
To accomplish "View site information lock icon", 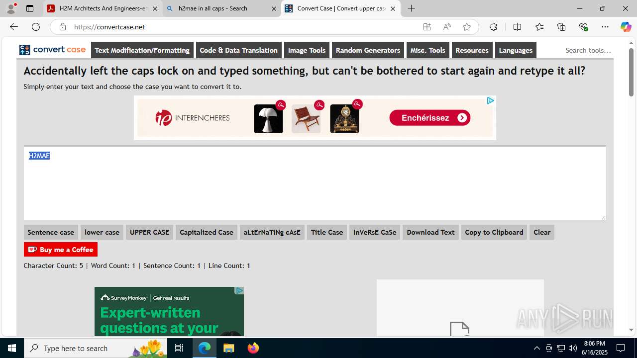I will pyautogui.click(x=62, y=27).
